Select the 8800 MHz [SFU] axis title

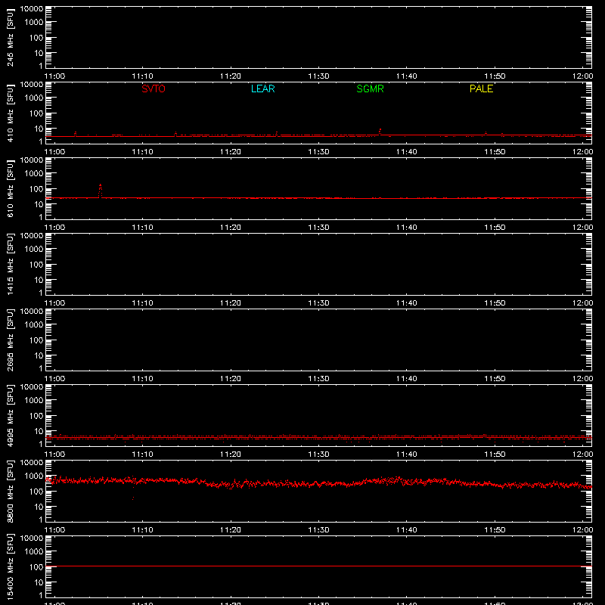tap(10, 491)
